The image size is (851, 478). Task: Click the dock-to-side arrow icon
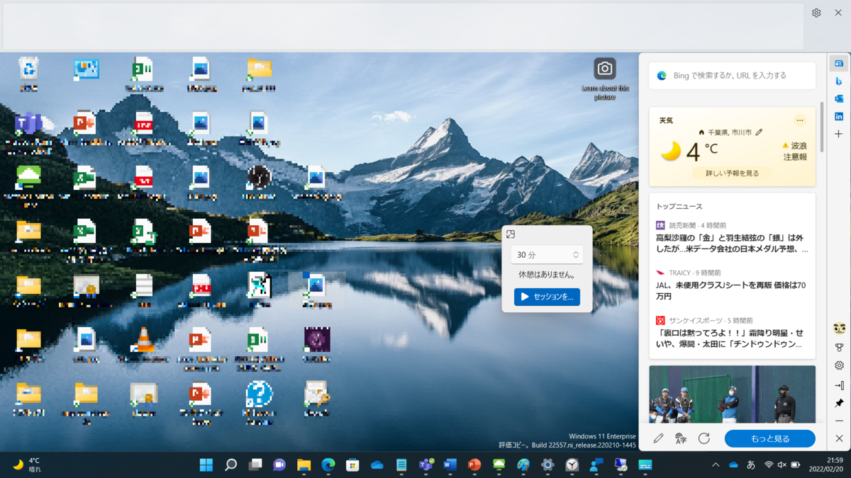[839, 385]
